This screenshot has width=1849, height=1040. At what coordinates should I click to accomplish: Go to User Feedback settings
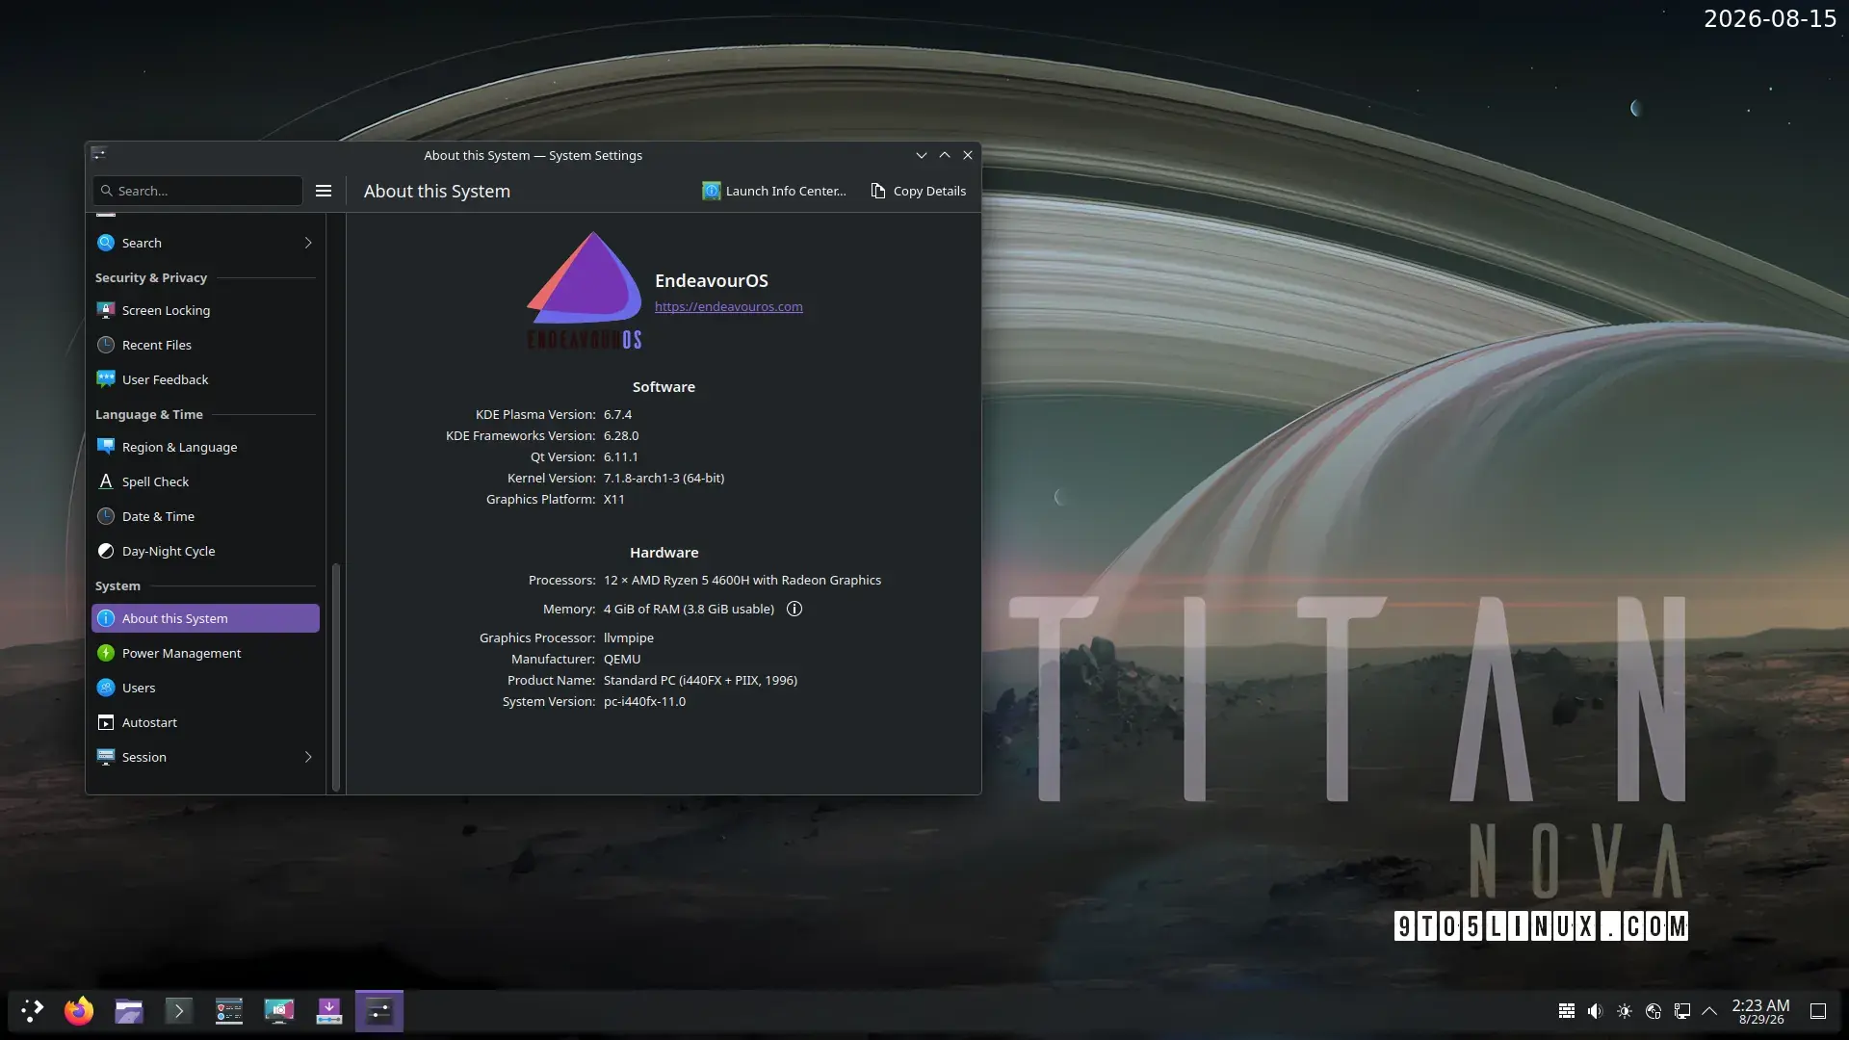point(205,379)
